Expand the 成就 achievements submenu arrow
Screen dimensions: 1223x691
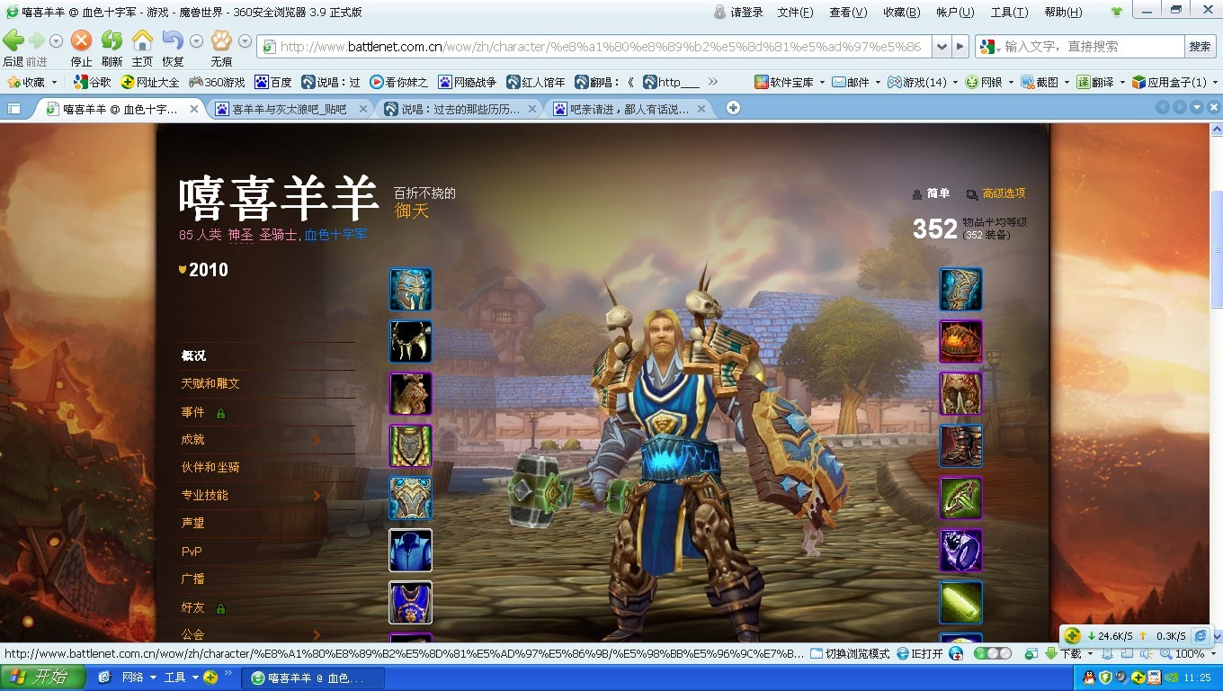(x=317, y=440)
